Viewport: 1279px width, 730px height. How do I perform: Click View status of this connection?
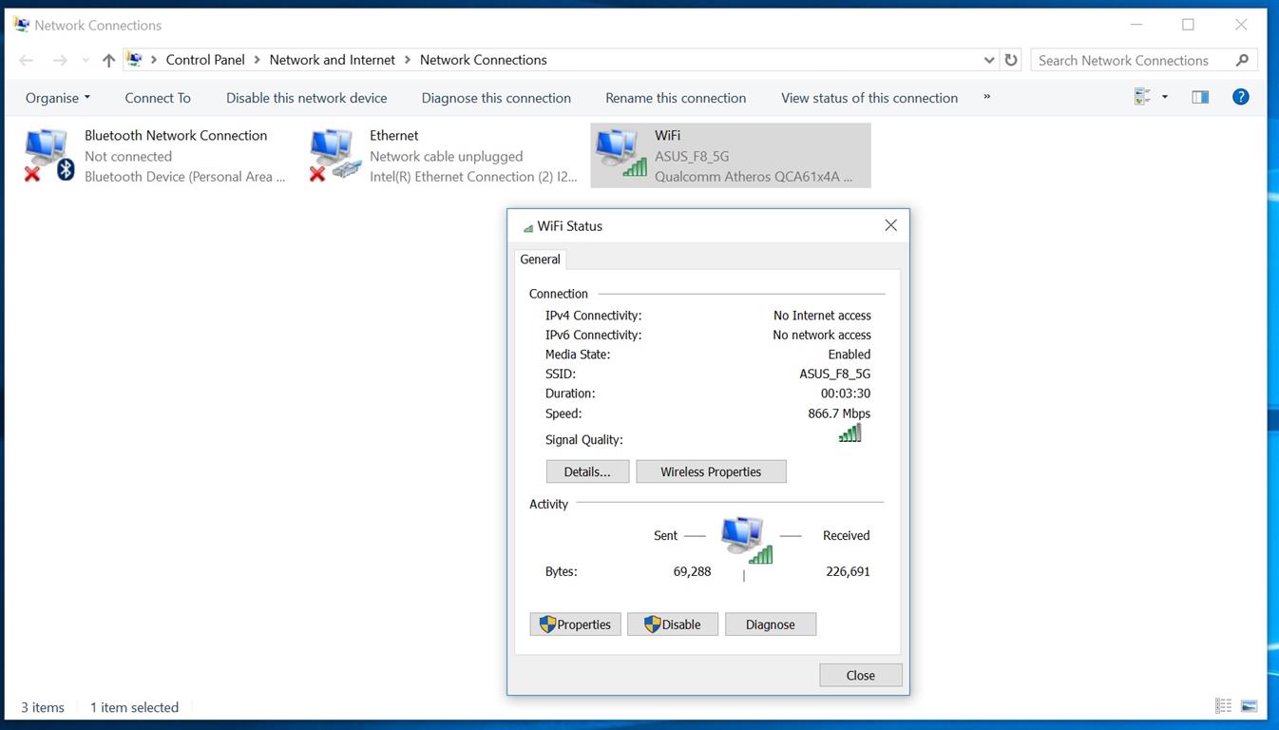[x=869, y=98]
